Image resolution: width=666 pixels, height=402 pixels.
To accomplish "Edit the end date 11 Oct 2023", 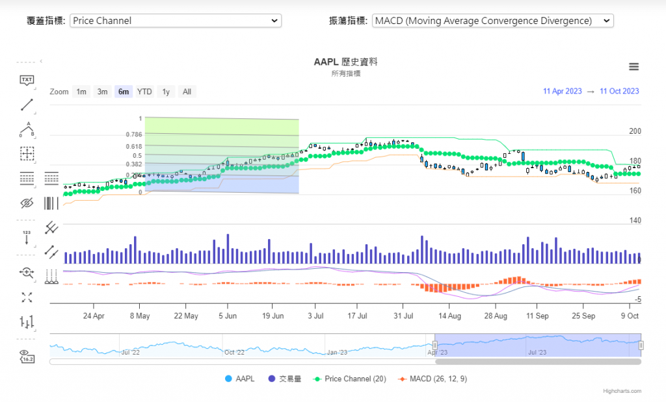I will click(619, 91).
